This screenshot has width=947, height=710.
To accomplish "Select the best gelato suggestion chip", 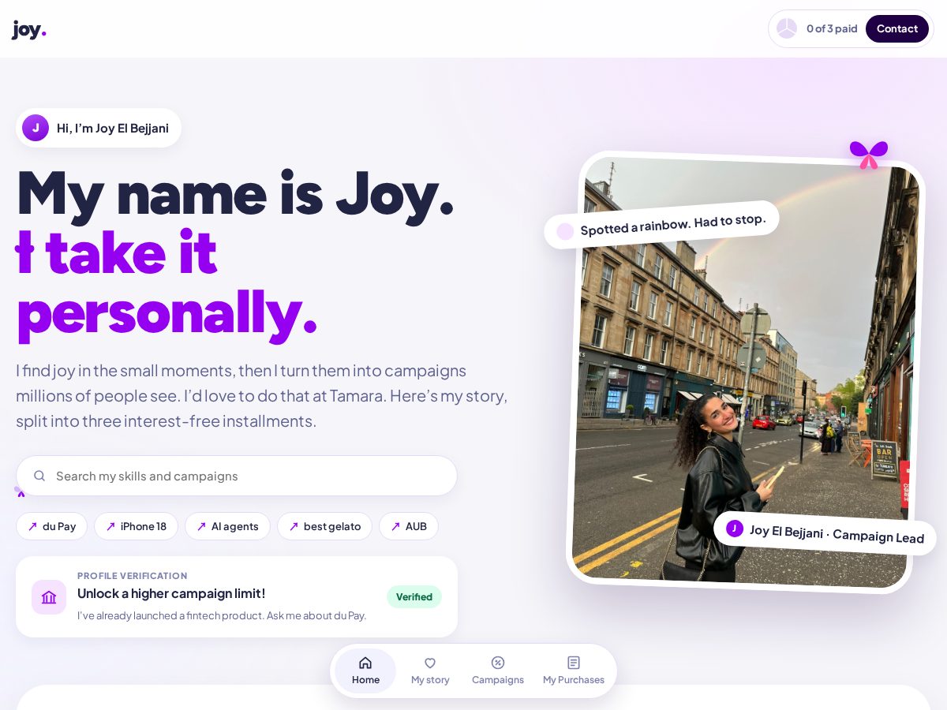I will point(324,526).
